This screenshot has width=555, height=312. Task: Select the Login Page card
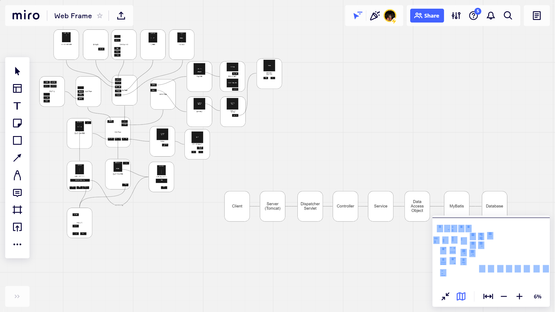[x=88, y=92]
